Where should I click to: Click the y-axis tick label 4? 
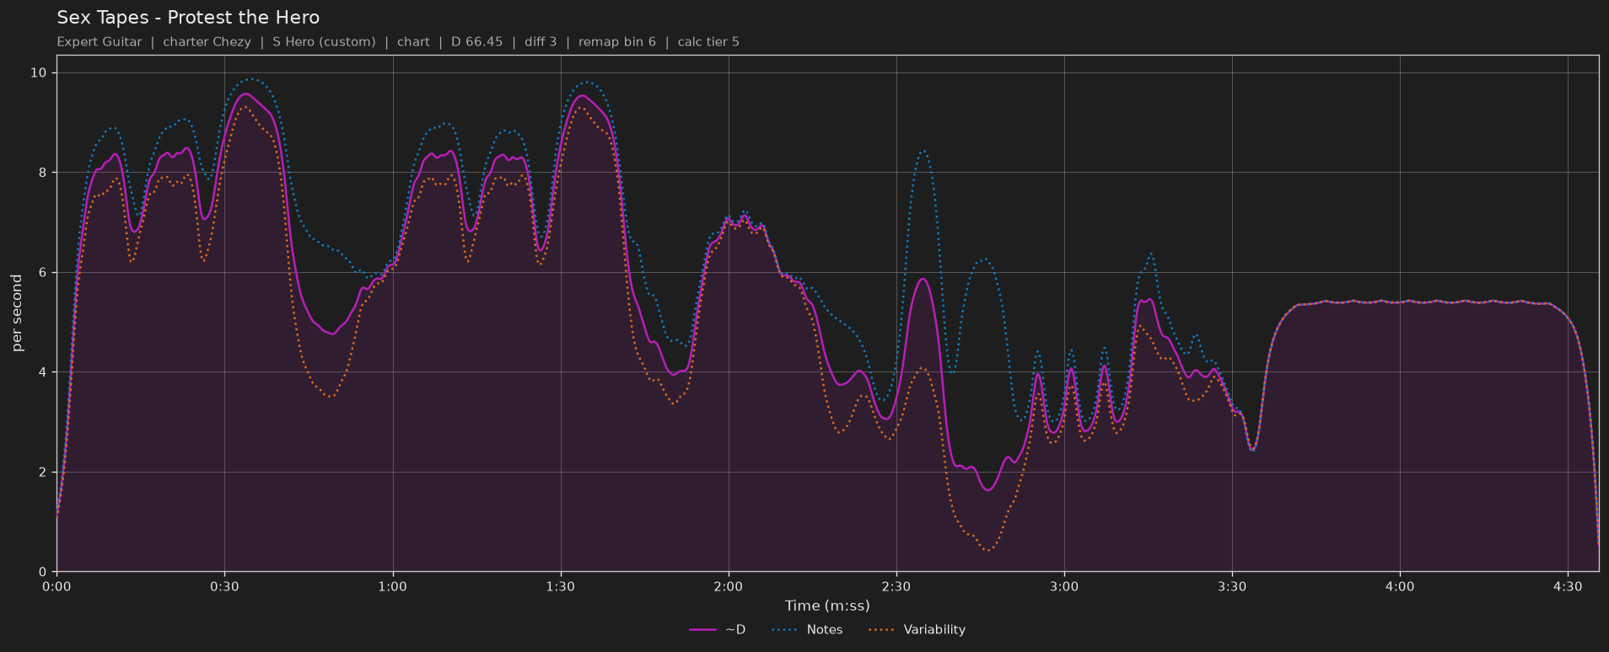42,372
